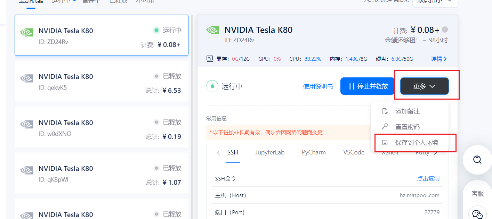Open the sort order dropdown at top

pyautogui.click(x=435, y=2)
